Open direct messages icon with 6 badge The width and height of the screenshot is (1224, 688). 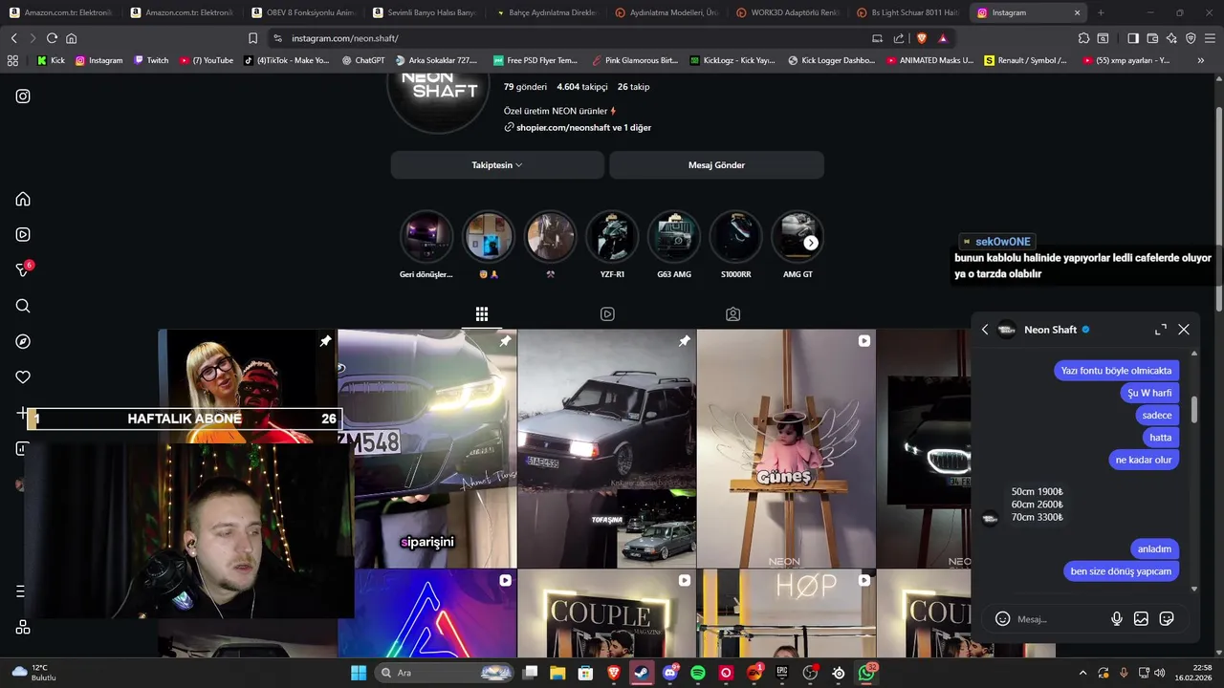23,269
